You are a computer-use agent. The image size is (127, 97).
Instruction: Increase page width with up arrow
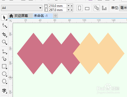72,6
